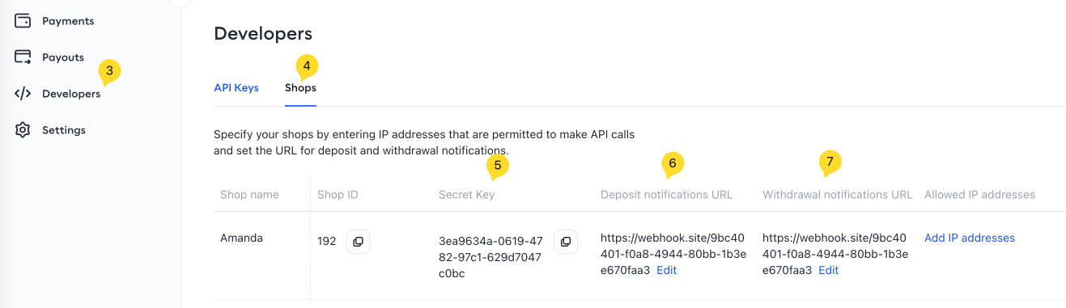Copy the Shop ID 192

tap(358, 242)
